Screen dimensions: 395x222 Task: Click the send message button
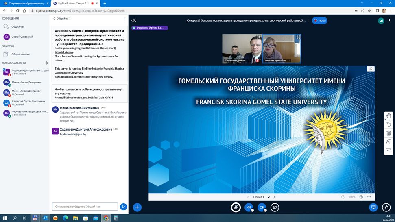pyautogui.click(x=124, y=207)
